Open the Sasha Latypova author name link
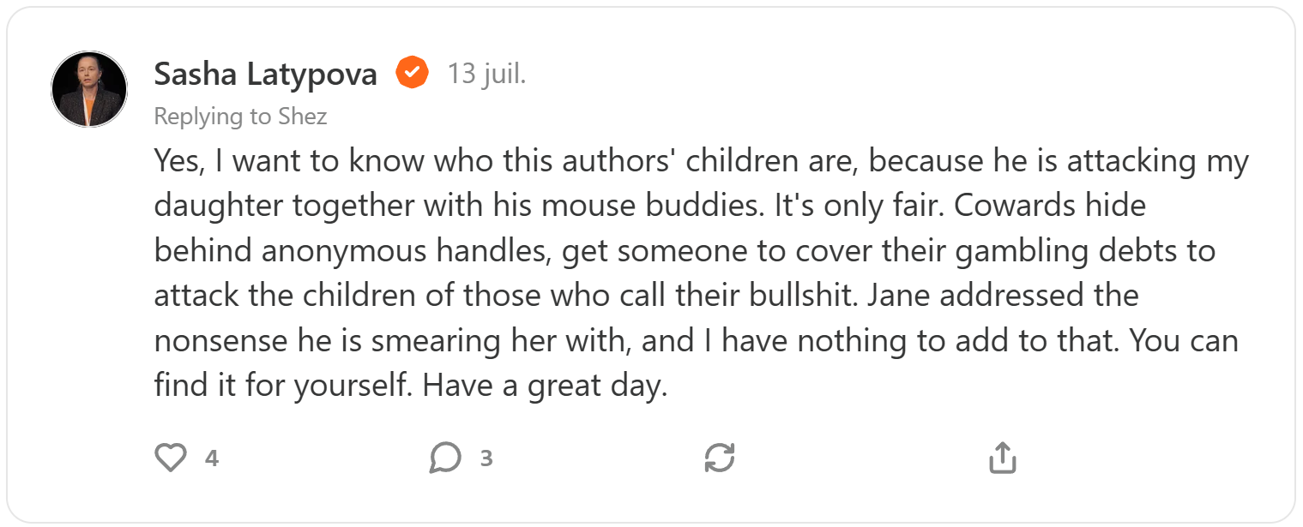This screenshot has height=527, width=1303. [x=265, y=75]
